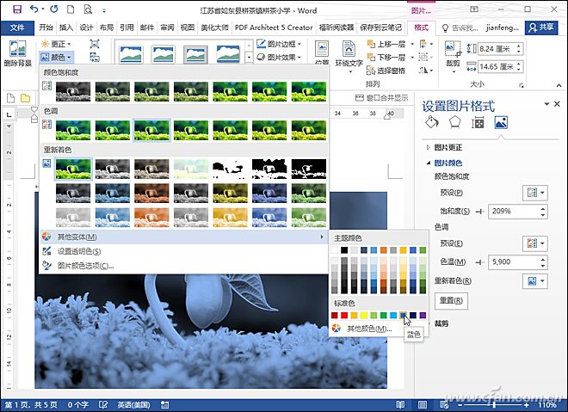Select the No Recolor thumbnail in 重新着色

pyautogui.click(x=73, y=169)
